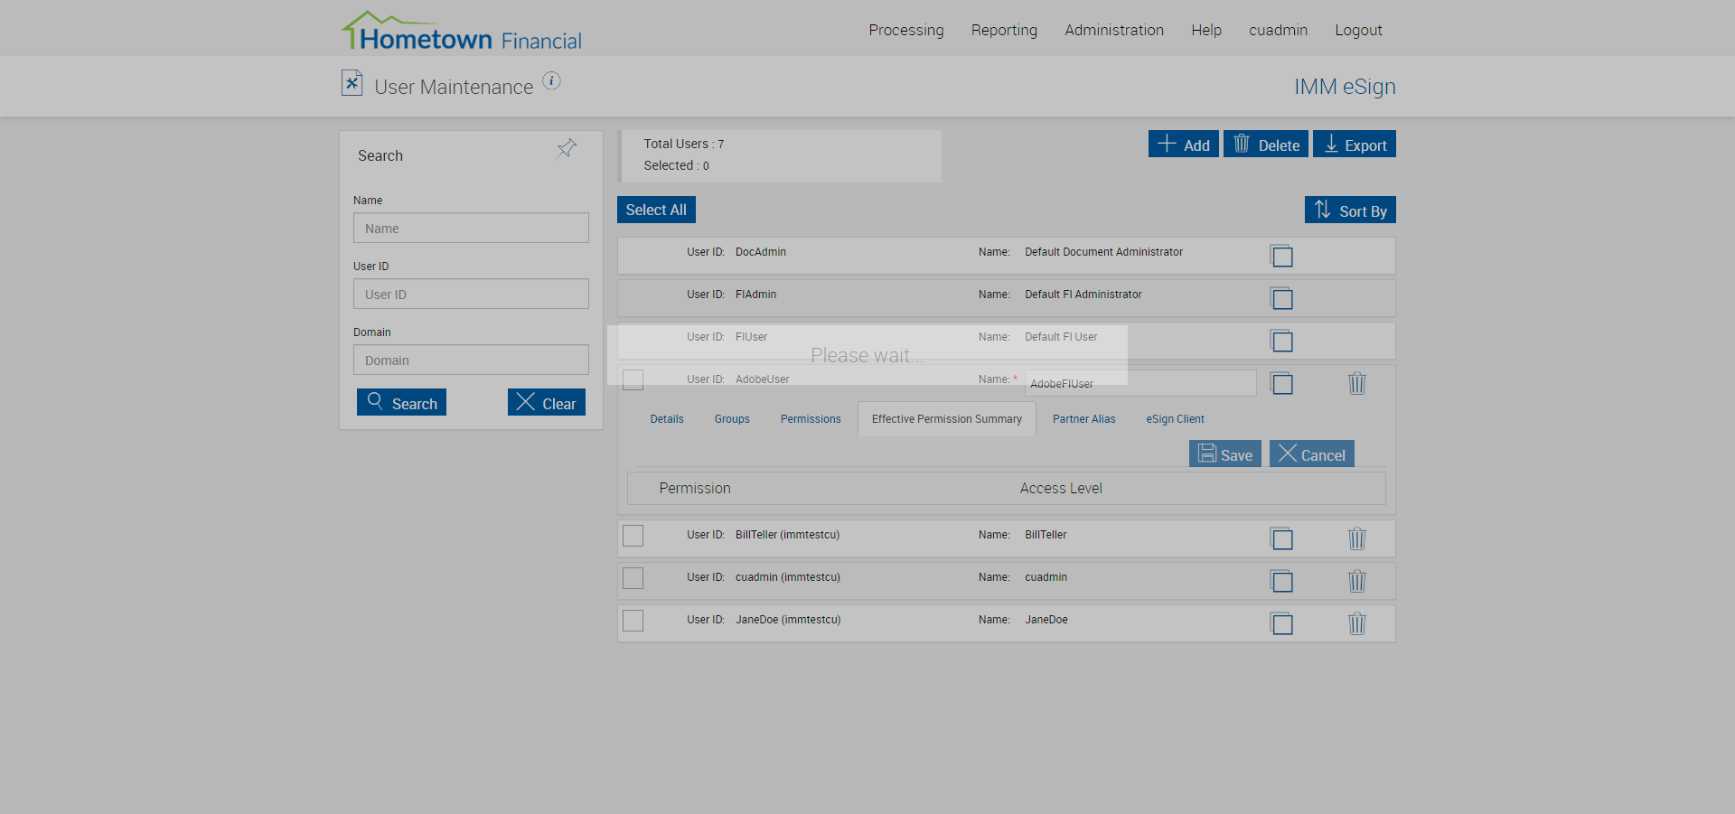Delete the AdobeUser user via trash icon
This screenshot has height=814, width=1735.
tap(1357, 383)
